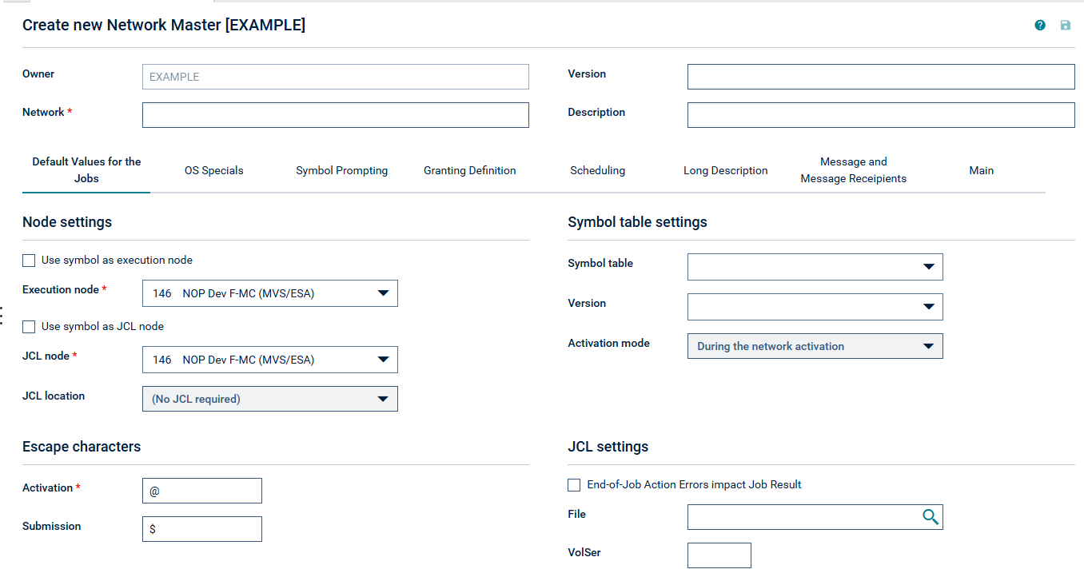Image resolution: width=1084 pixels, height=585 pixels.
Task: Click the Activation escape character field
Action: pyautogui.click(x=202, y=491)
